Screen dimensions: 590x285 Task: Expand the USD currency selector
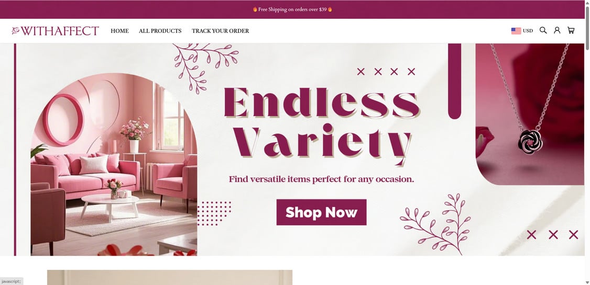point(522,31)
